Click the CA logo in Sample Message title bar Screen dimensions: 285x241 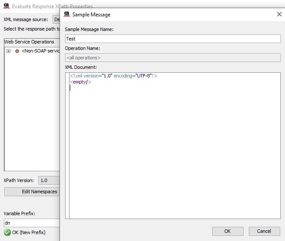click(67, 14)
